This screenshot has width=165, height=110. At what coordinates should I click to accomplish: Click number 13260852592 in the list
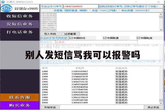point(48,29)
